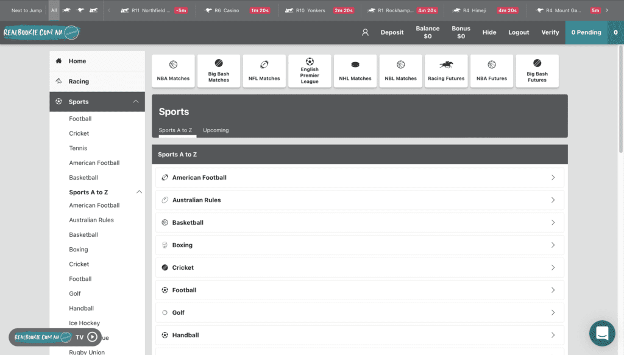The image size is (624, 355).
Task: Open NHL Matches shortcut tile
Action: pos(355,71)
